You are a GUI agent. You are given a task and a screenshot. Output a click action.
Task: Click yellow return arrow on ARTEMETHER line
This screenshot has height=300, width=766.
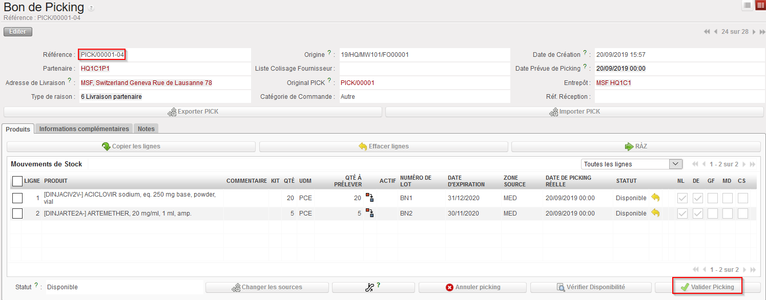point(655,213)
